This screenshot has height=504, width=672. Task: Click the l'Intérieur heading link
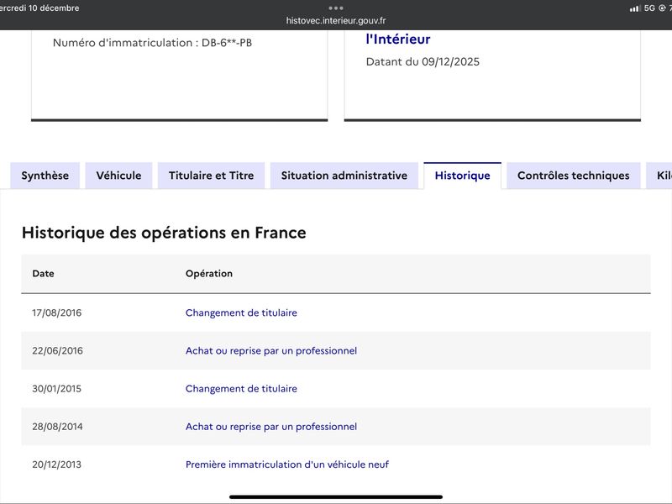coord(398,39)
